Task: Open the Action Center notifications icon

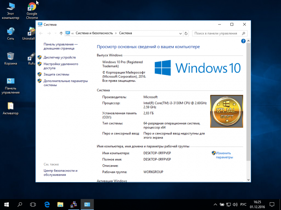Action: [x=272, y=204]
